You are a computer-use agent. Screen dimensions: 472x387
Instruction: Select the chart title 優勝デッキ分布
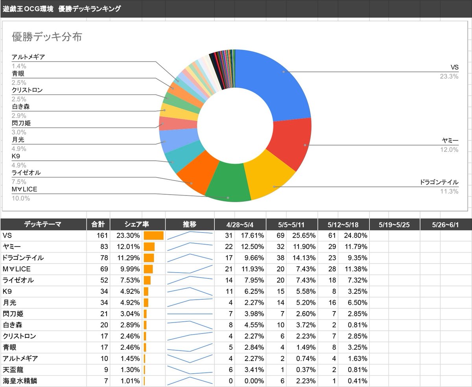coord(47,37)
